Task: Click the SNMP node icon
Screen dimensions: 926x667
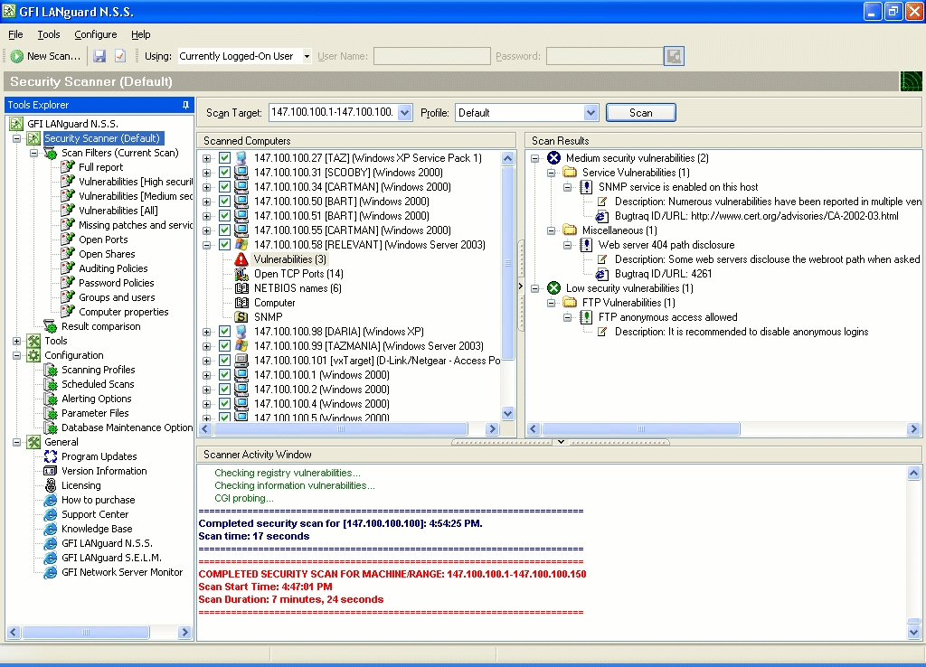Action: [241, 317]
